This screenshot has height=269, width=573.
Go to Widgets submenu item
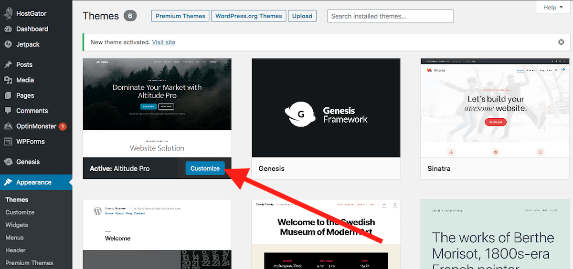17,225
